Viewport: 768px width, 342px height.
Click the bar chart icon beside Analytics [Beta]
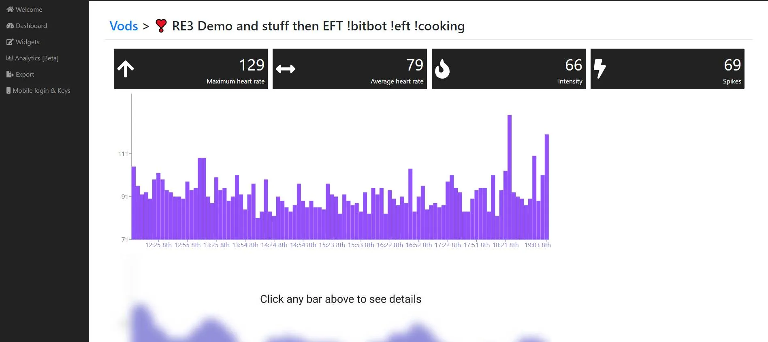click(x=10, y=58)
